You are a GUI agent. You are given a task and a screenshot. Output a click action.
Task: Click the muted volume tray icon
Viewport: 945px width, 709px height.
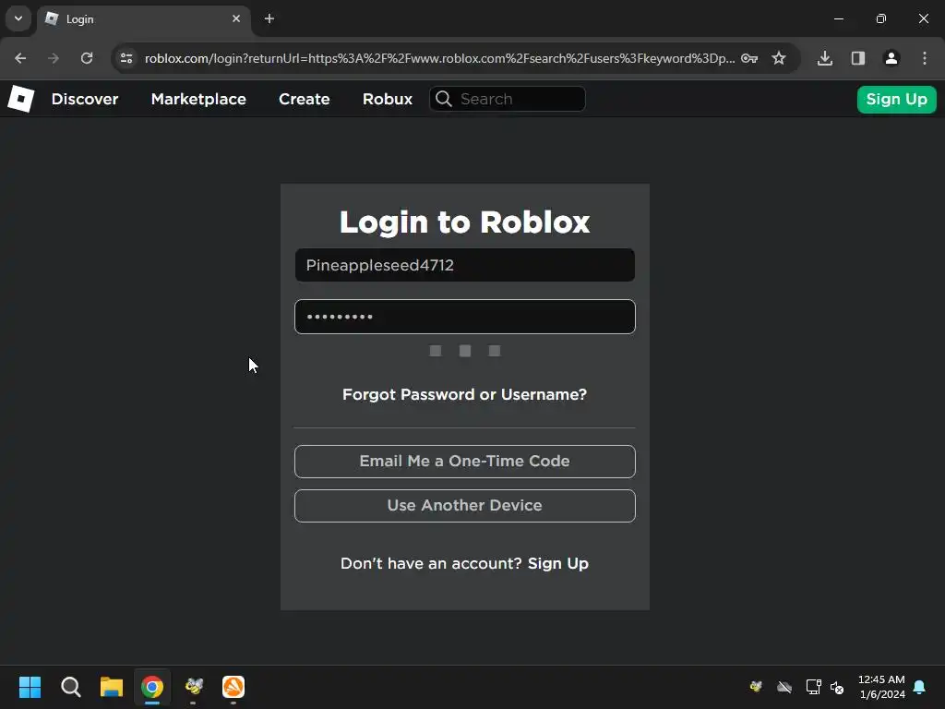(x=837, y=687)
